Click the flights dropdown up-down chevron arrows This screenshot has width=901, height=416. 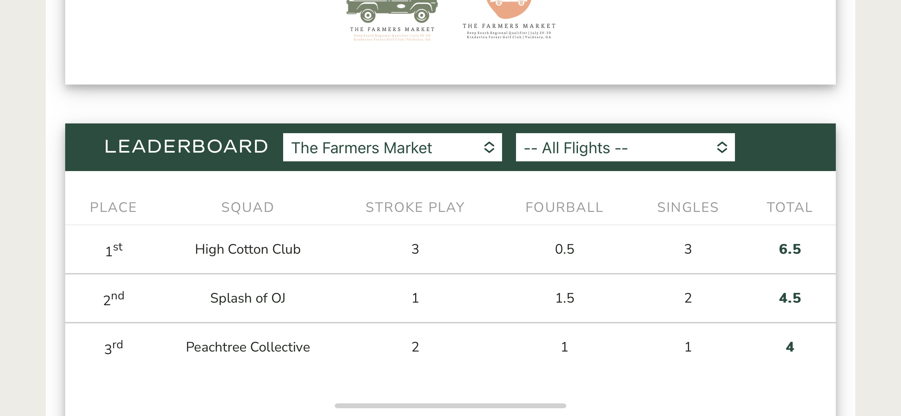point(722,147)
